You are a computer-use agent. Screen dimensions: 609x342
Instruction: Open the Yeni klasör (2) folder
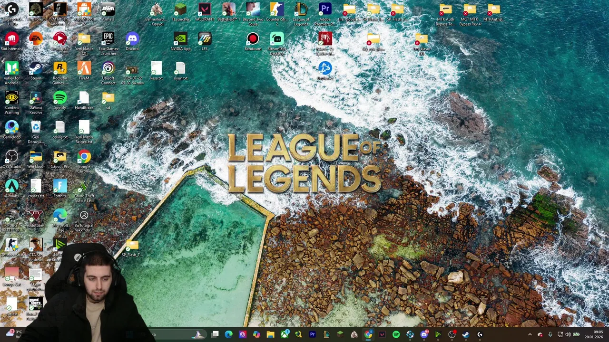pos(84,44)
